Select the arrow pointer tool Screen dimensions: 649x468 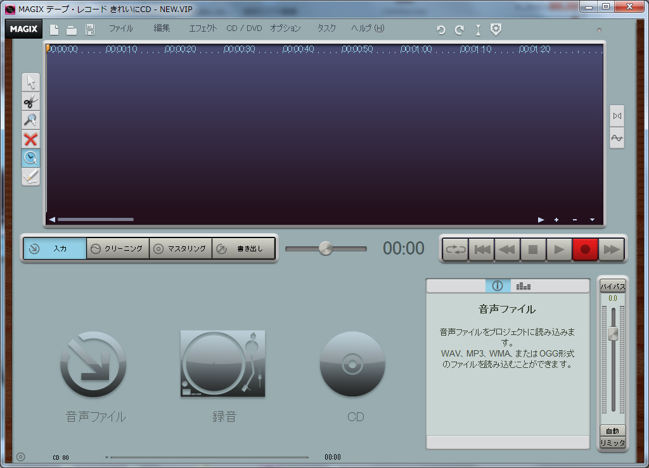pyautogui.click(x=30, y=82)
